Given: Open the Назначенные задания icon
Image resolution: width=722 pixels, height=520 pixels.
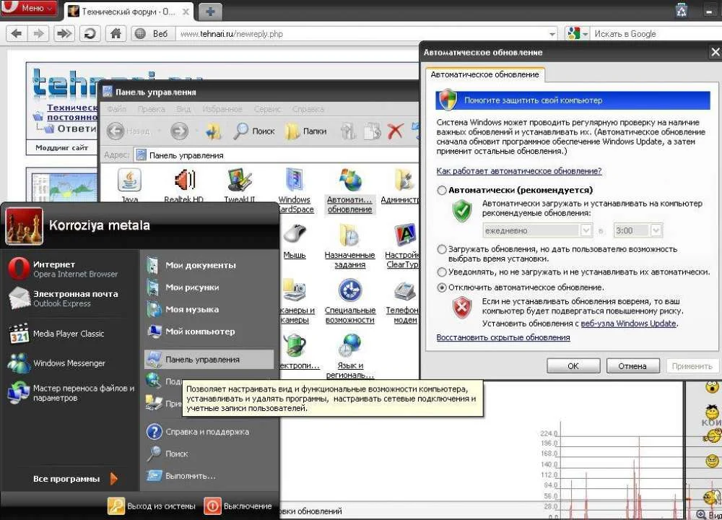Looking at the screenshot, I should coord(349,246).
